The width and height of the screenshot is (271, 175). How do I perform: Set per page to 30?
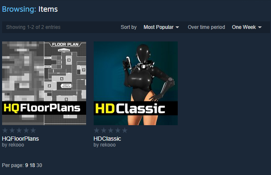(x=39, y=165)
